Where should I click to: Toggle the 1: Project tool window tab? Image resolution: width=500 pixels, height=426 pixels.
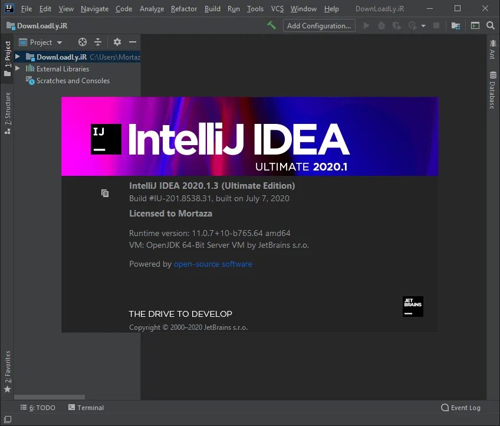pos(7,59)
